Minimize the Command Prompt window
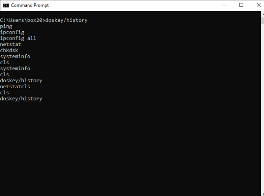Screen dimensions: 264x196 [224, 5]
